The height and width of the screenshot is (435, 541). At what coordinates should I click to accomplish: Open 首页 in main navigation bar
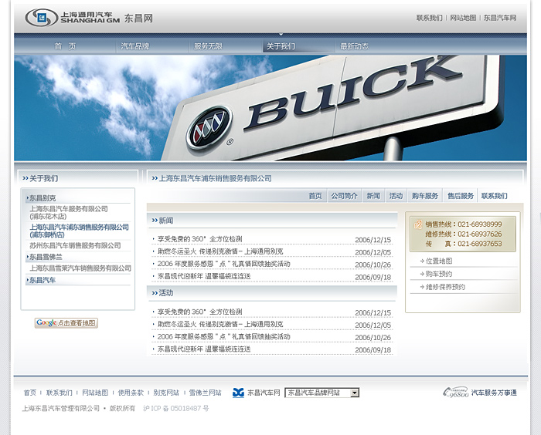(65, 46)
